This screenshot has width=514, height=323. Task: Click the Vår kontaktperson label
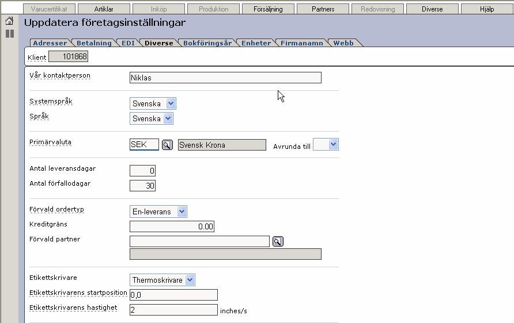click(x=60, y=75)
